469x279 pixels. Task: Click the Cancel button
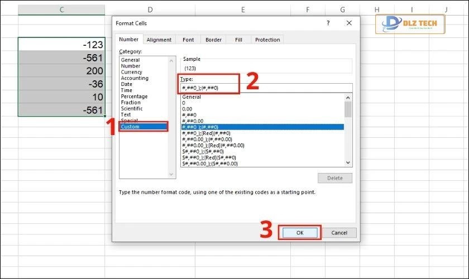(x=339, y=233)
